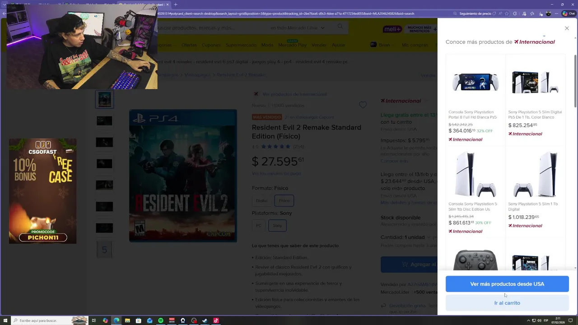Viewport: 578px width, 325px height.
Task: Select PC platform option
Action: pyautogui.click(x=259, y=225)
